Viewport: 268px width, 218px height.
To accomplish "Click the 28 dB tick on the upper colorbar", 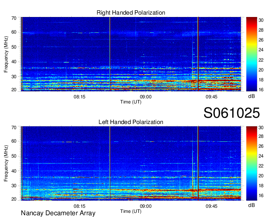I will (261, 30).
